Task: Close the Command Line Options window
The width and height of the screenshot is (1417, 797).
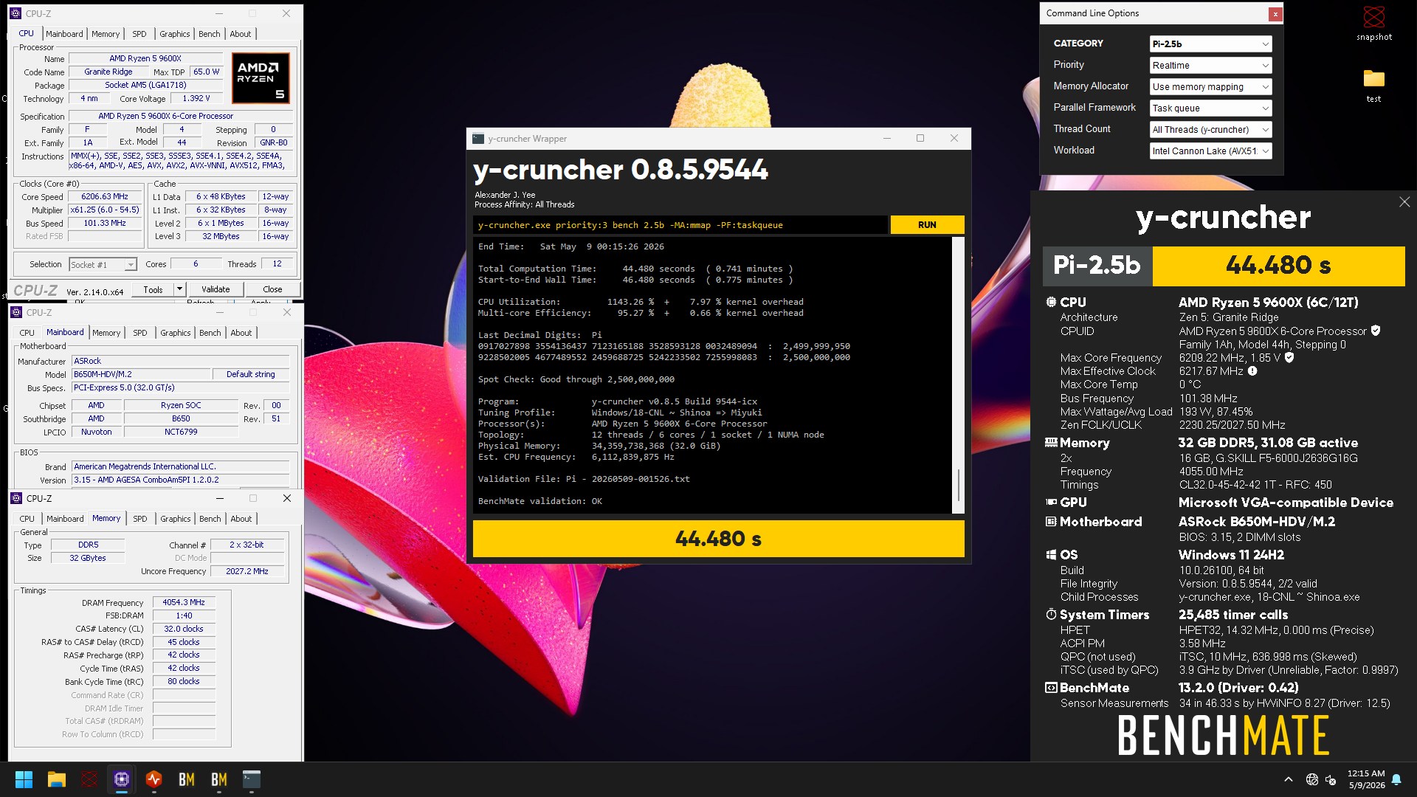Action: point(1275,14)
